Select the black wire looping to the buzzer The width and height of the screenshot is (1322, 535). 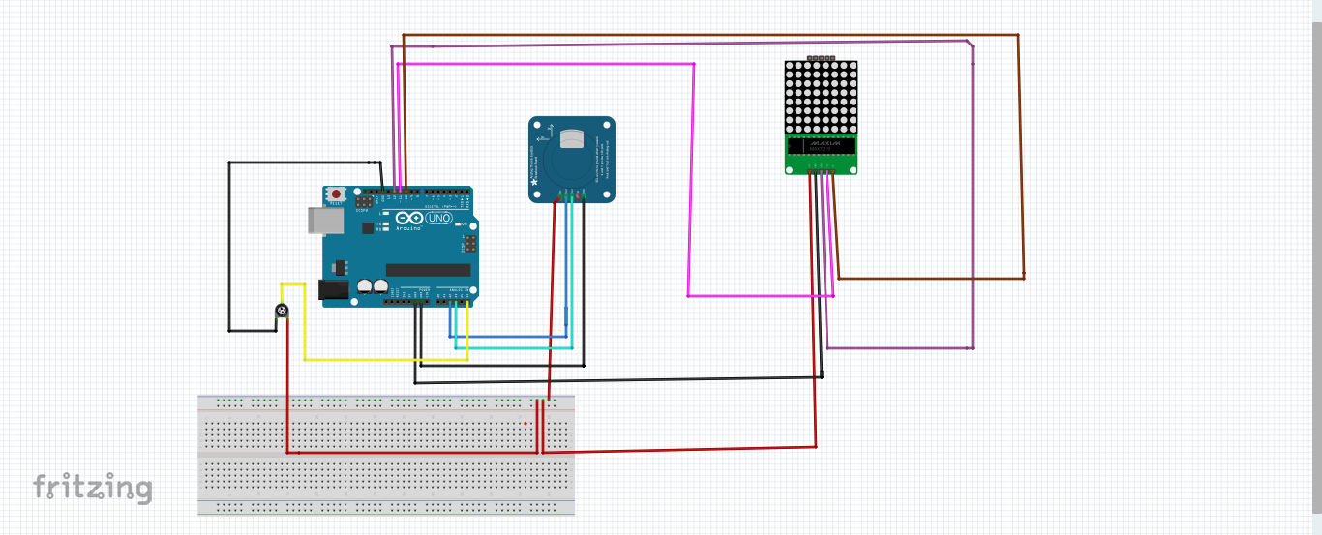click(x=228, y=247)
